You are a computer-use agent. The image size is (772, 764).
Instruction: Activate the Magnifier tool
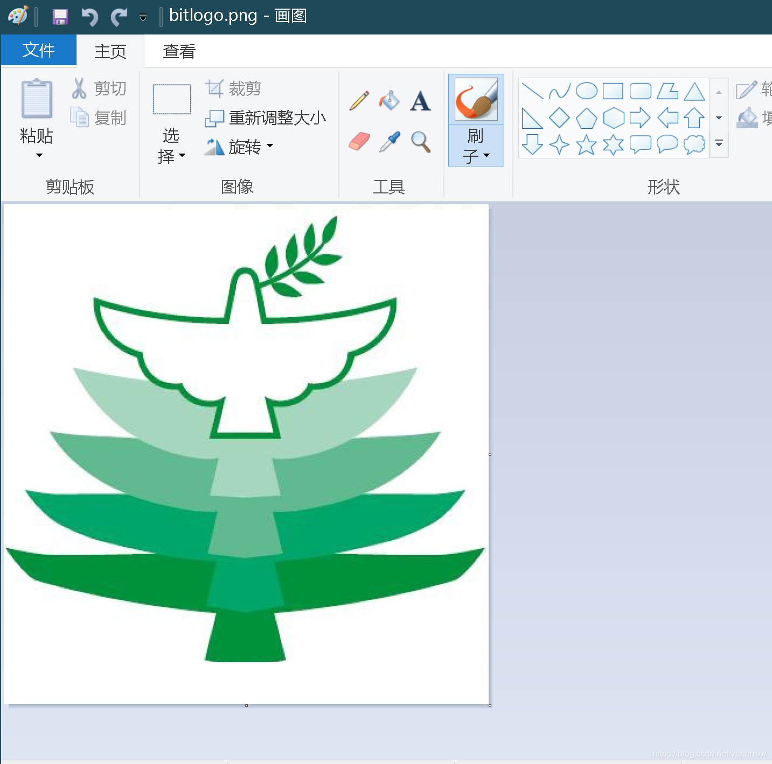pos(420,141)
